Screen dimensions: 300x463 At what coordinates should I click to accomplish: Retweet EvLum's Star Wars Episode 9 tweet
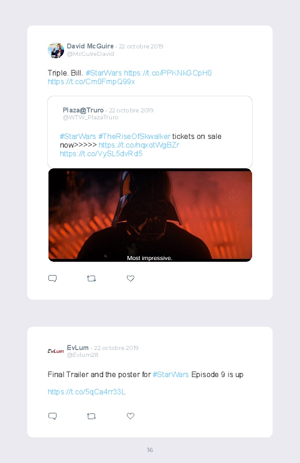[x=91, y=416]
